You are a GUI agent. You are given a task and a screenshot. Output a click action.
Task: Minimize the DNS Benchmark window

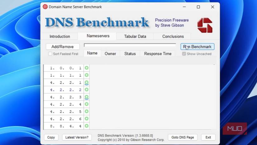coord(184,7)
